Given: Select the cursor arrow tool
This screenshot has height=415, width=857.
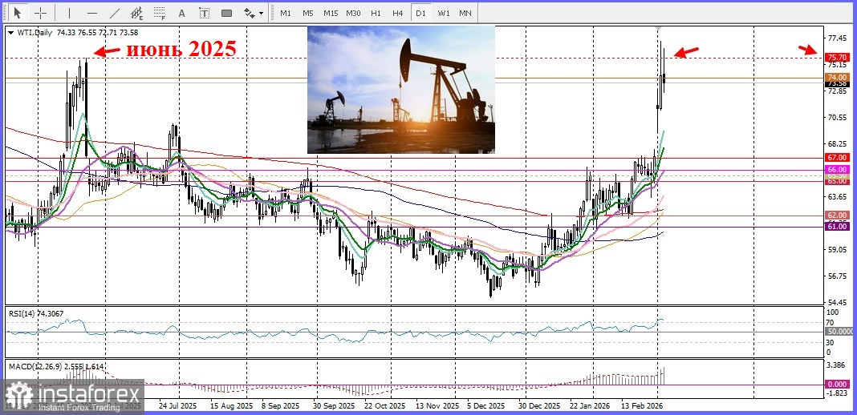Looking at the screenshot, I should tap(18, 13).
